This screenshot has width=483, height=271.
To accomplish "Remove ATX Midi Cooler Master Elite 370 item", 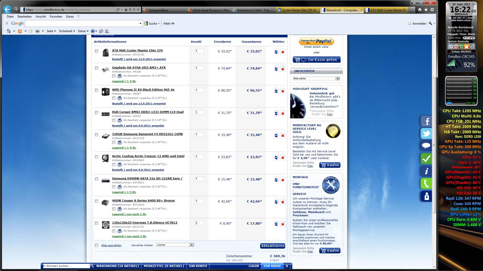I will coord(283,52).
